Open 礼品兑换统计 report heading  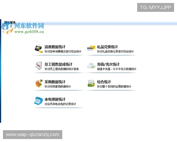coord(107,47)
